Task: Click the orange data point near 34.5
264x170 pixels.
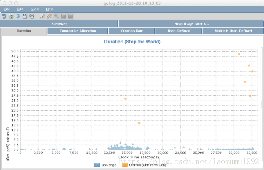Action: coord(245,82)
